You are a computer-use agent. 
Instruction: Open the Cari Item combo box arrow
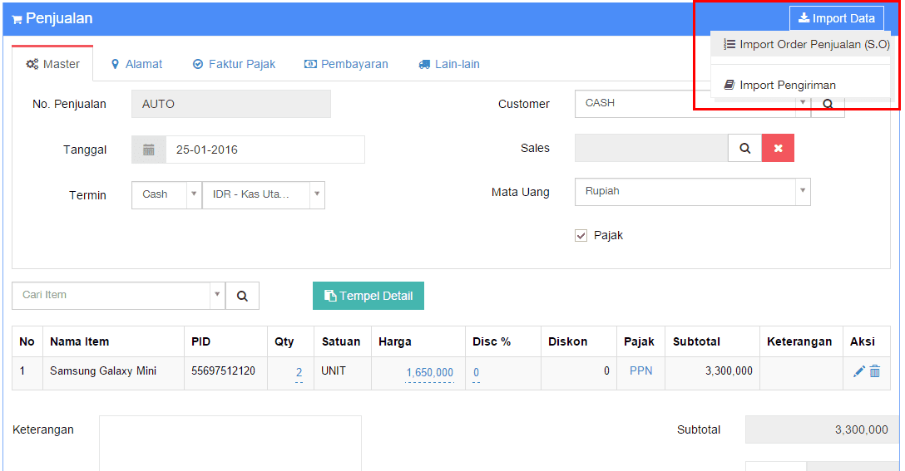coord(217,295)
